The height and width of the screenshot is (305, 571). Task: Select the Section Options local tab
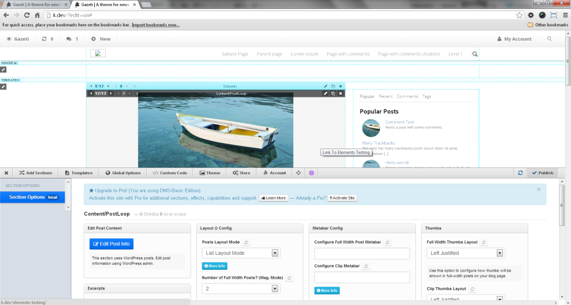pyautogui.click(x=32, y=197)
